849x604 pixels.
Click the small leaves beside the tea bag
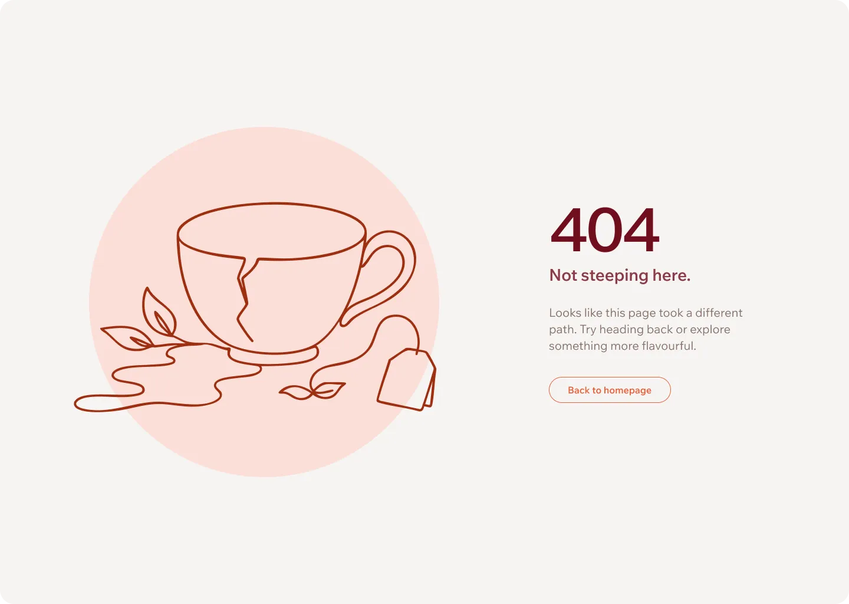tap(312, 390)
